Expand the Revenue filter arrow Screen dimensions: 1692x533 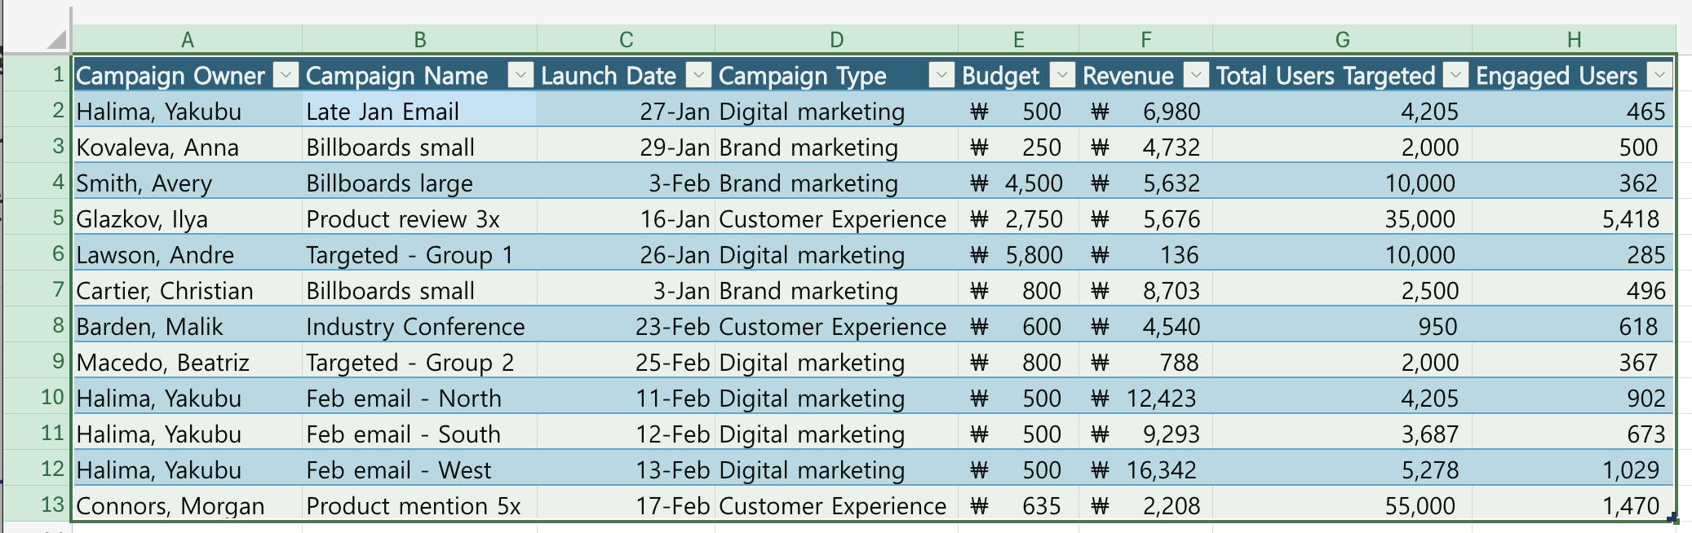1196,76
